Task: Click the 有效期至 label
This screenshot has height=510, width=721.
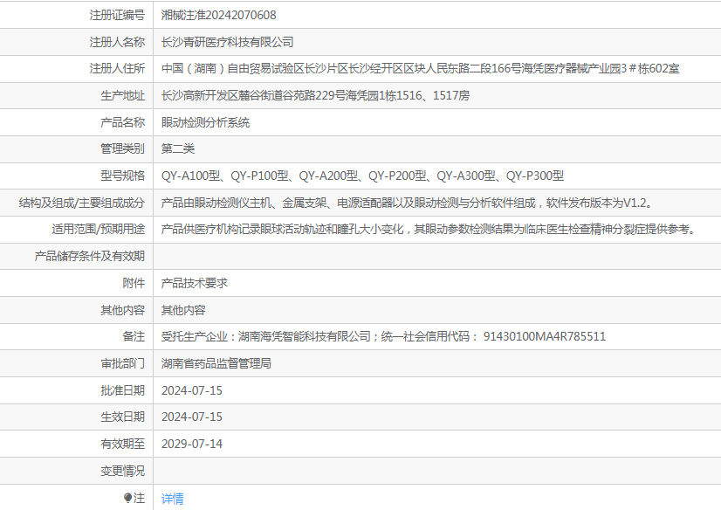Action: [123, 444]
